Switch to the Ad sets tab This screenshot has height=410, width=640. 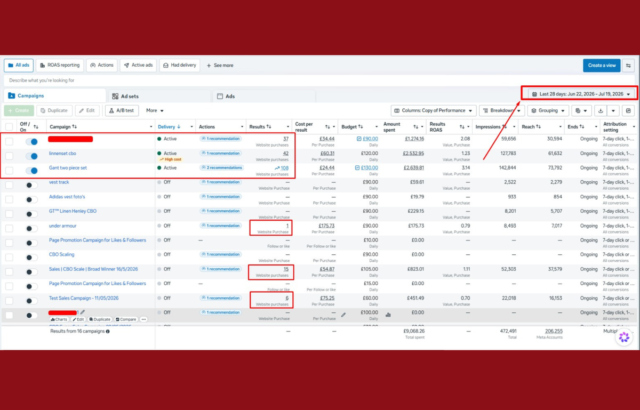tap(159, 97)
